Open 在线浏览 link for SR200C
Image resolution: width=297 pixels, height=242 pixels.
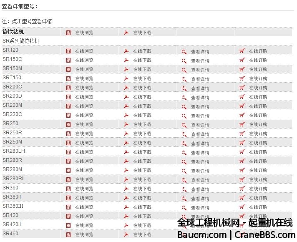pyautogui.click(x=84, y=88)
